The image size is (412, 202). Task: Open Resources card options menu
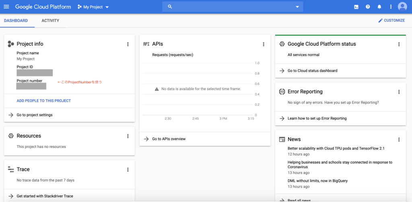click(128, 136)
